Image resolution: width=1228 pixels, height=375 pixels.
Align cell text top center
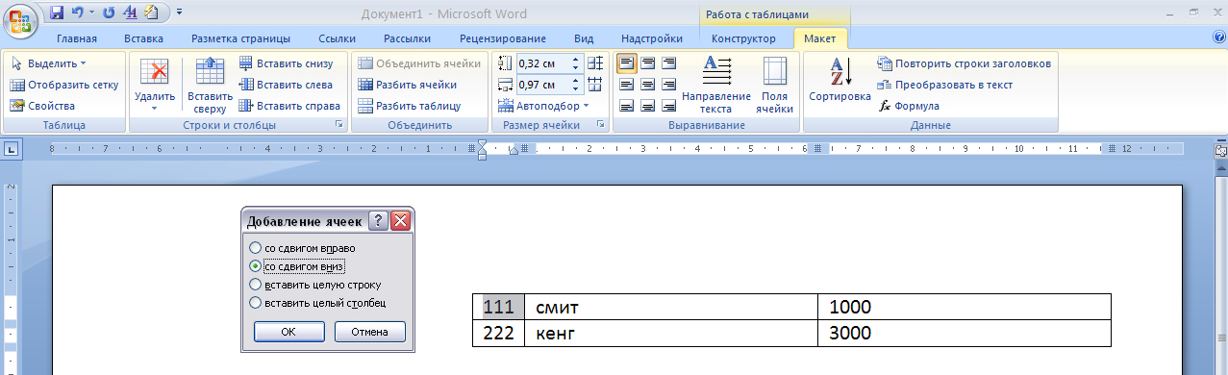648,63
